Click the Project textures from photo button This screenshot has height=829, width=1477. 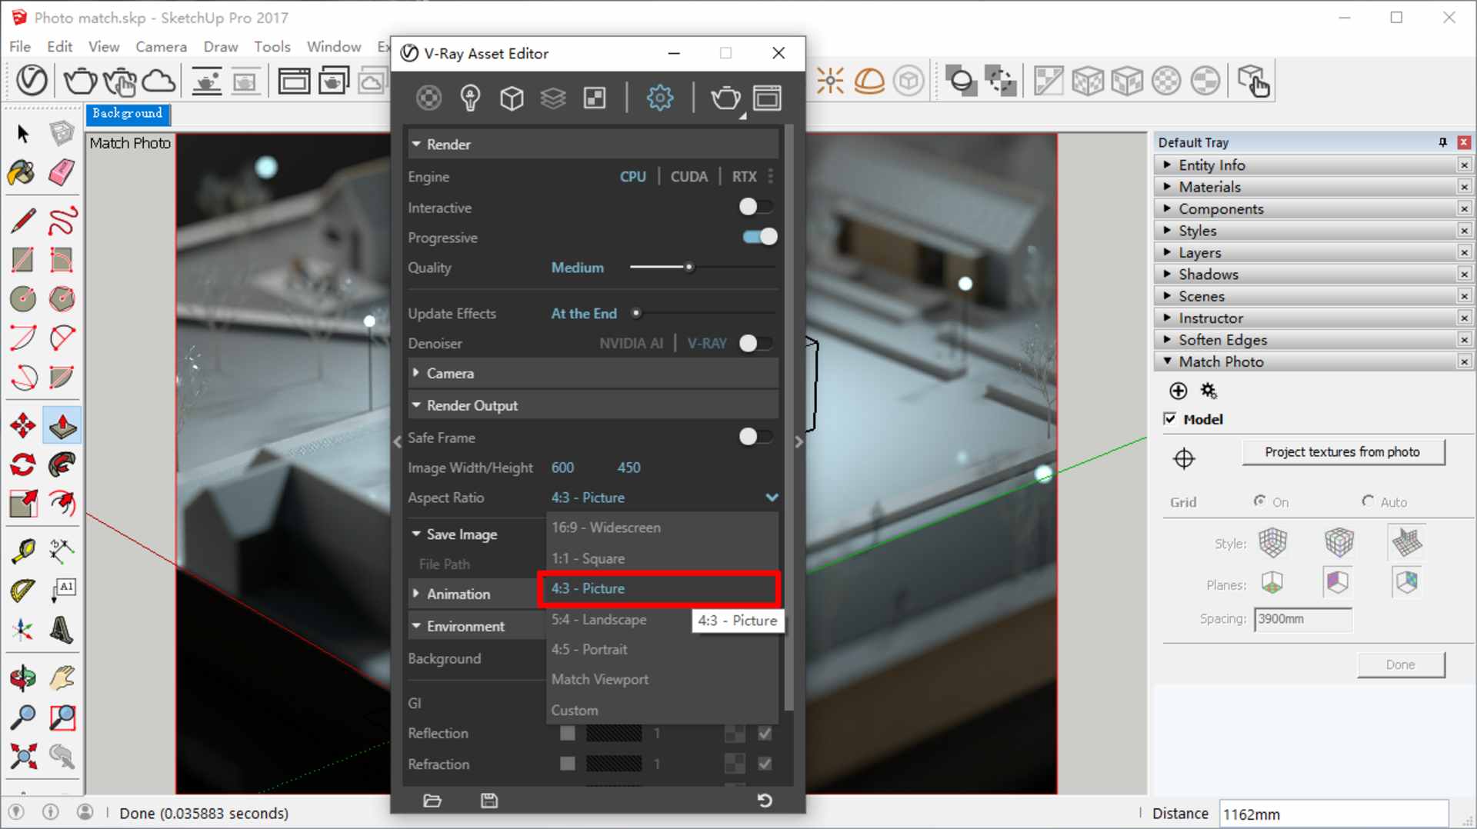(x=1342, y=452)
